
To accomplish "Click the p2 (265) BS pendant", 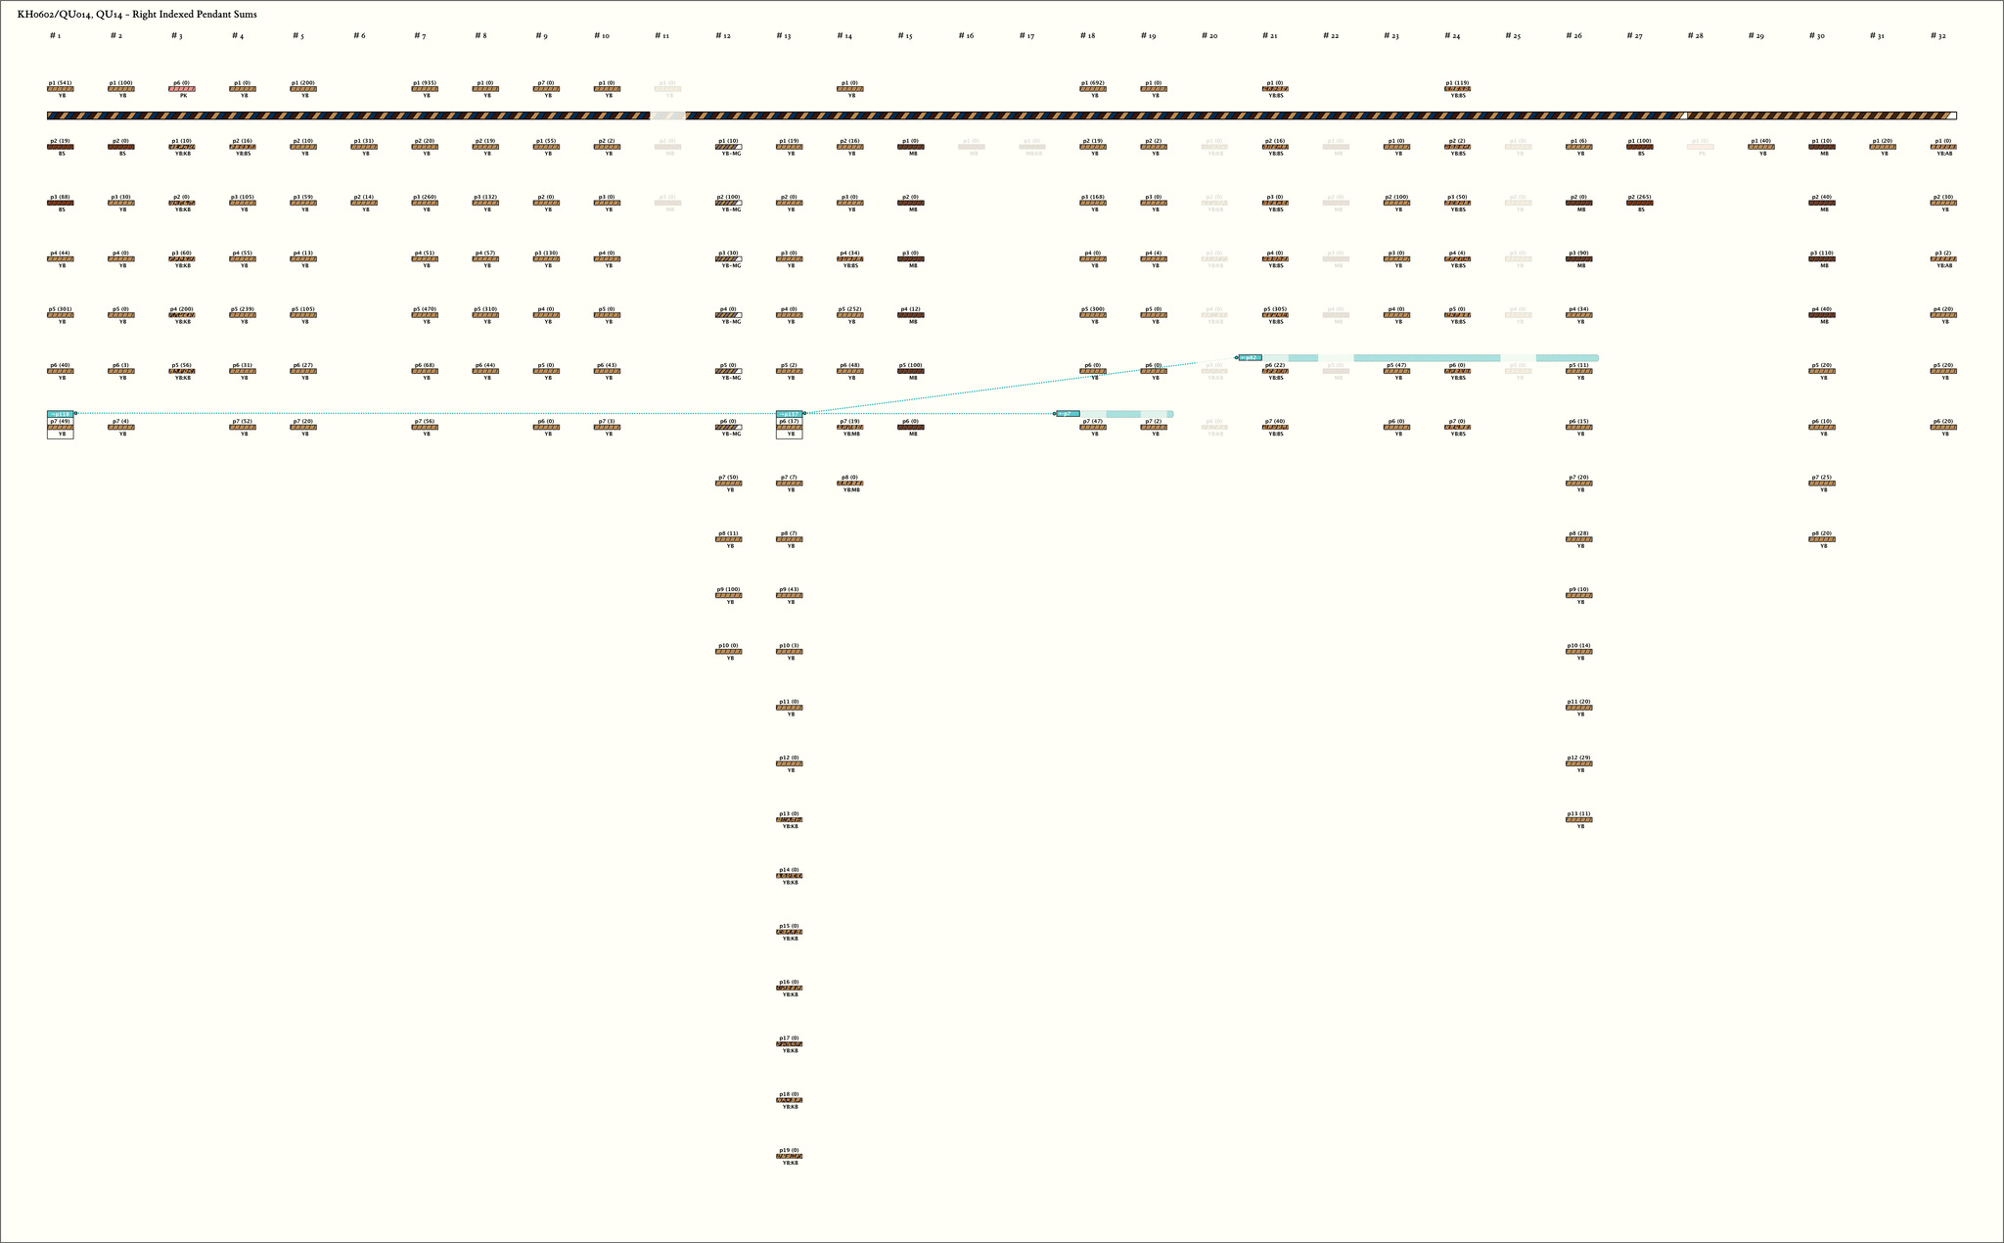I will (x=1639, y=203).
